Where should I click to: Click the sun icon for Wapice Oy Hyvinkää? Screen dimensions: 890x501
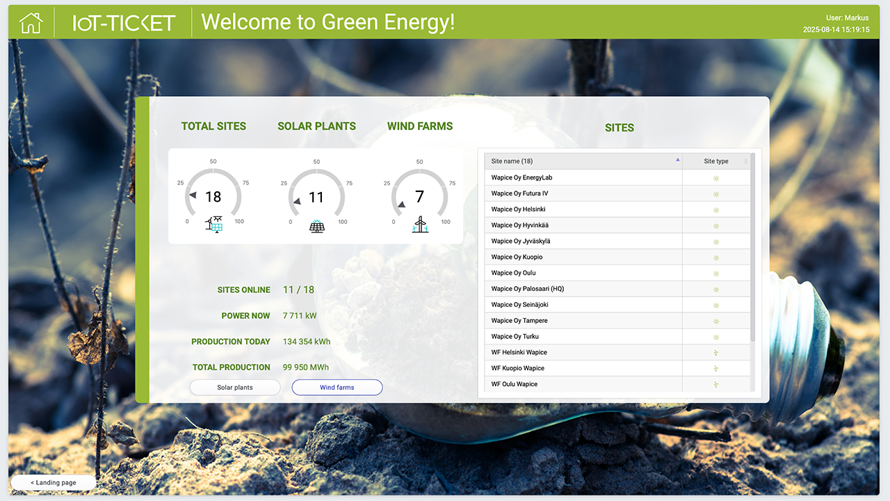pyautogui.click(x=716, y=226)
